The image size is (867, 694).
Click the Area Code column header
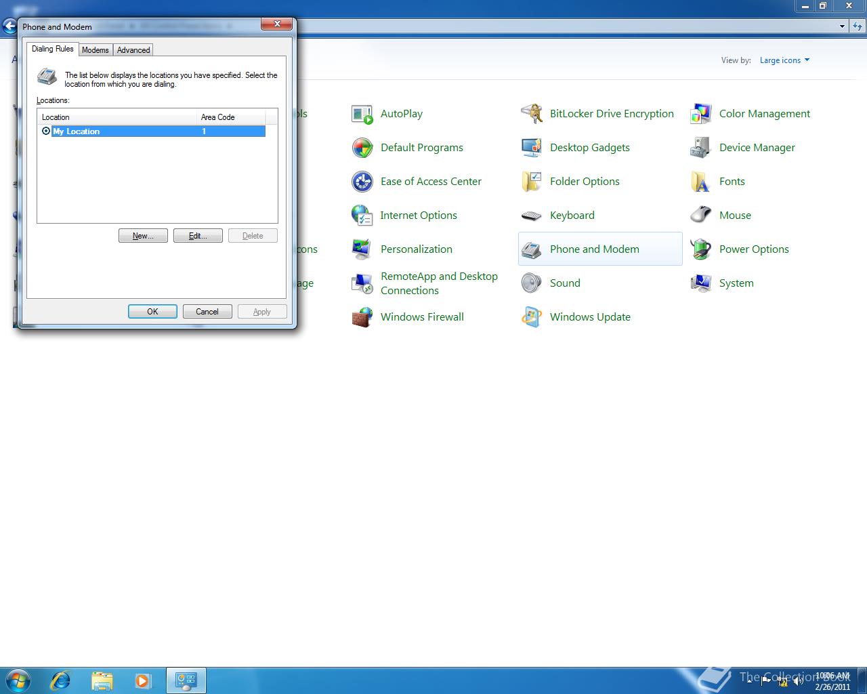pos(231,117)
